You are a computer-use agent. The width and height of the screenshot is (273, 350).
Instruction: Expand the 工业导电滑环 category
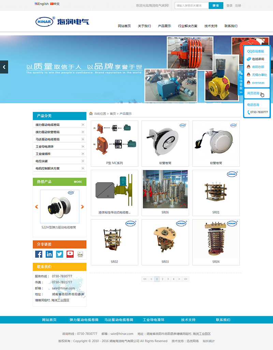83,146
